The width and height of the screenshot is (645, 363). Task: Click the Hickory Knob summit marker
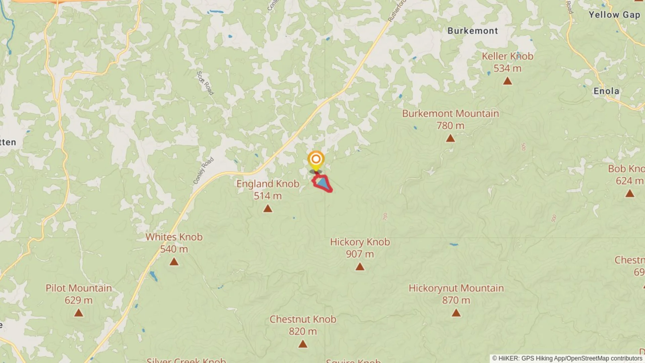(x=360, y=267)
